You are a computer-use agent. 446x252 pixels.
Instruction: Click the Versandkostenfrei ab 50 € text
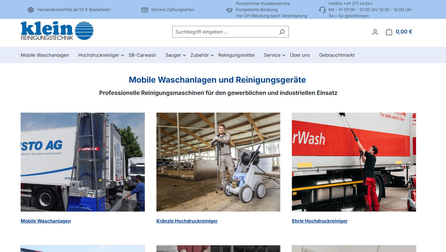coord(74,10)
